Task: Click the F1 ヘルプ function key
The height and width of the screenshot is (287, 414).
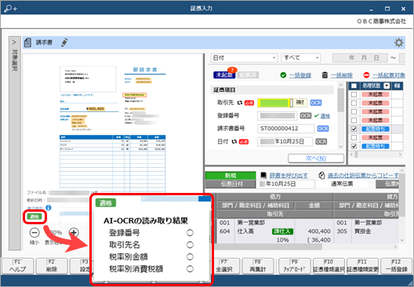Action: (18, 266)
